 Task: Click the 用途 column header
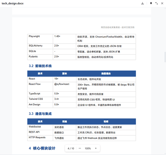65,121
